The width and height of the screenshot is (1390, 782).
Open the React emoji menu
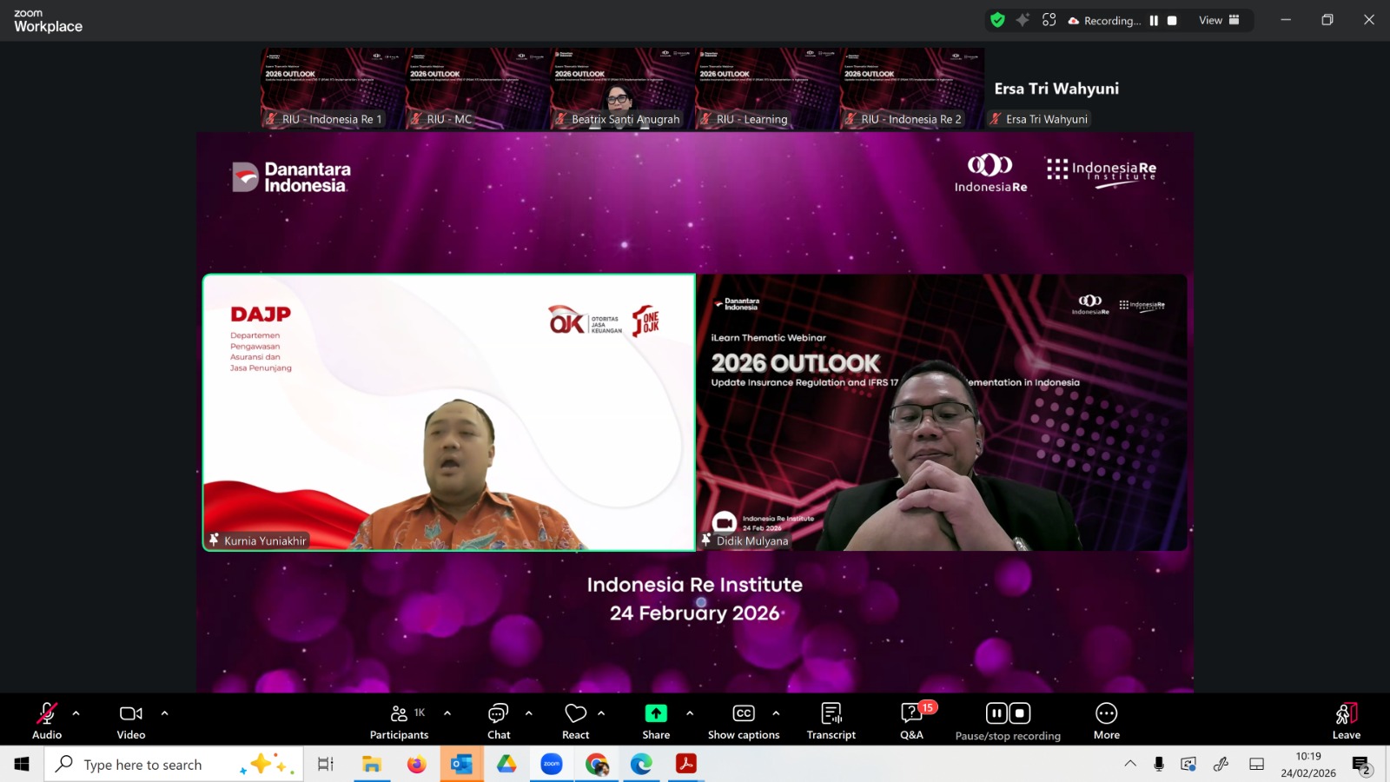point(575,721)
